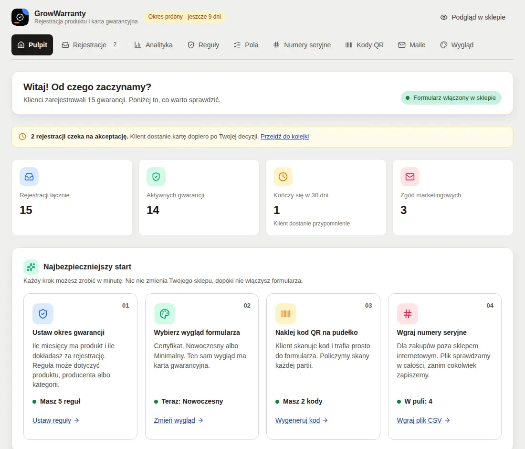Click the Wygeneruj kod link
Image resolution: width=525 pixels, height=449 pixels.
pos(298,420)
